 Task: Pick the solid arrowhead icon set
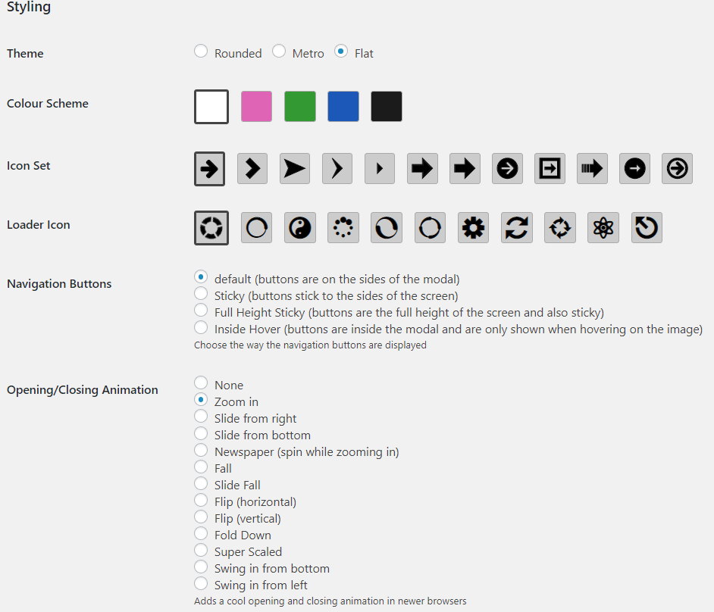pyautogui.click(x=295, y=169)
